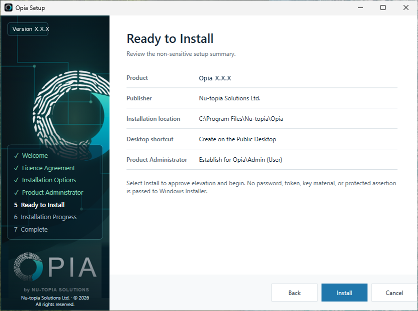Click 'Create on the Public Desktop' value
The width and height of the screenshot is (418, 311).
[x=237, y=139]
